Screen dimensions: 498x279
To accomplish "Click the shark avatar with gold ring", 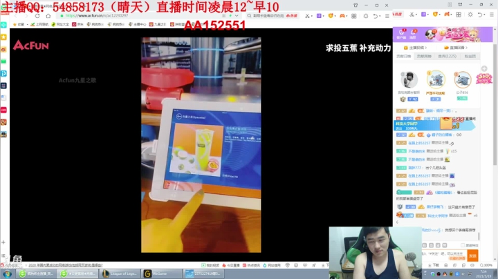I will coord(436,79).
